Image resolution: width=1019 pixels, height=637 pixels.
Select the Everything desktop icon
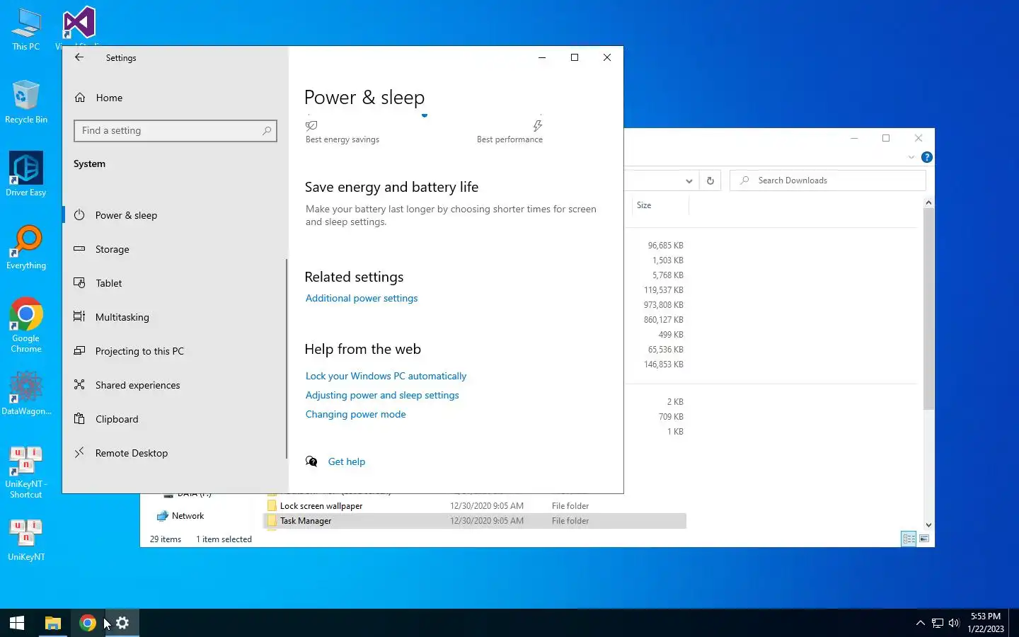(26, 247)
